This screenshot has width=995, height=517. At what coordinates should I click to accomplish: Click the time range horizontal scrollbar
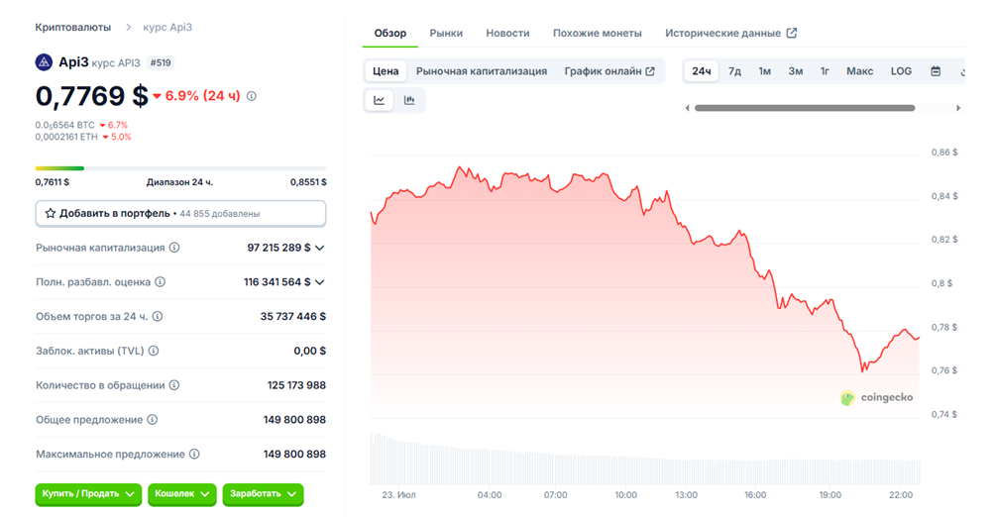pos(805,108)
